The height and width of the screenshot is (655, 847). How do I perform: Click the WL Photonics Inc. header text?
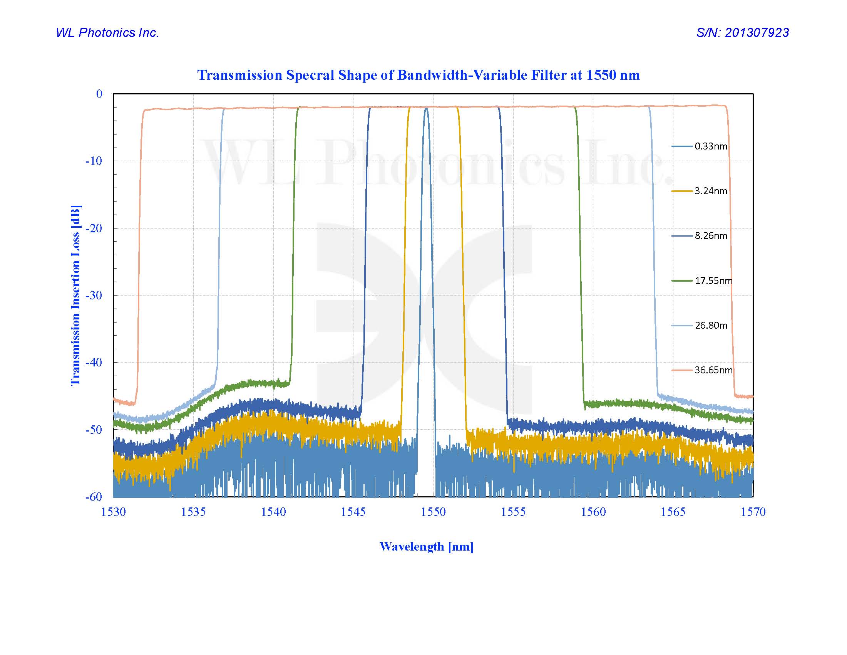107,33
